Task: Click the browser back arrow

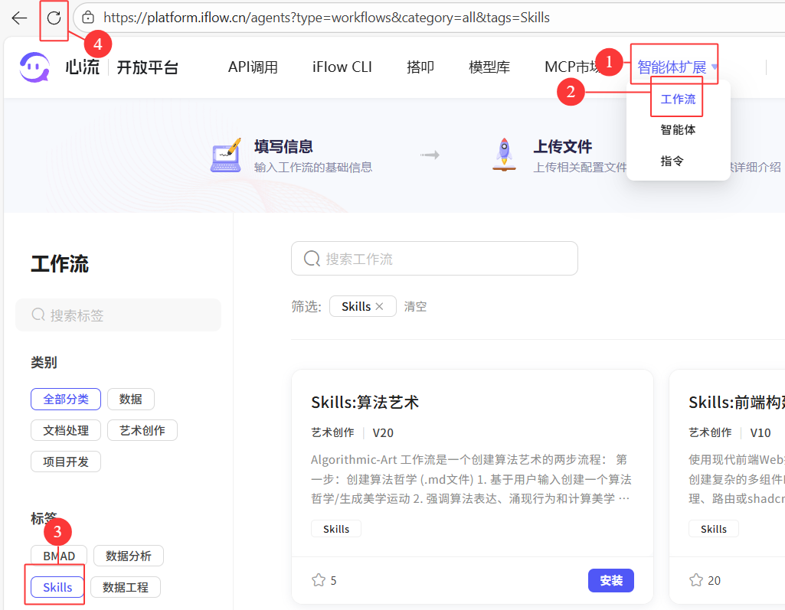Action: (x=19, y=18)
